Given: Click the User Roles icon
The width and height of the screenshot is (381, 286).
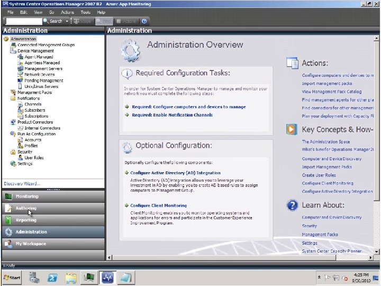Looking at the screenshot, I should coord(21,158).
